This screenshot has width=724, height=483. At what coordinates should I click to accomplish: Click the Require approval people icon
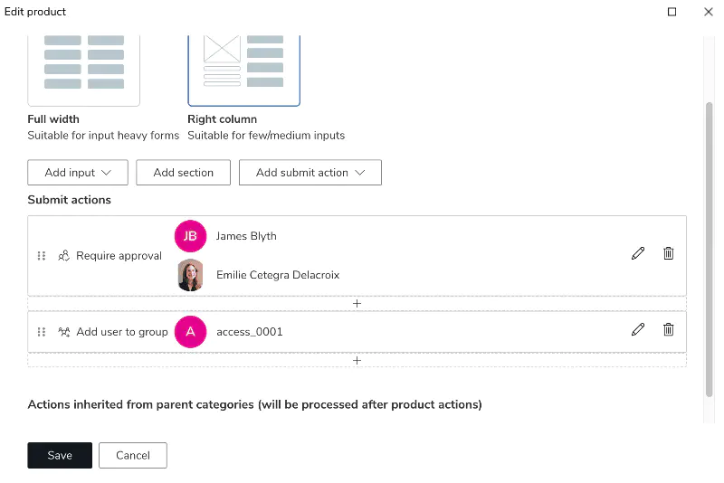63,256
